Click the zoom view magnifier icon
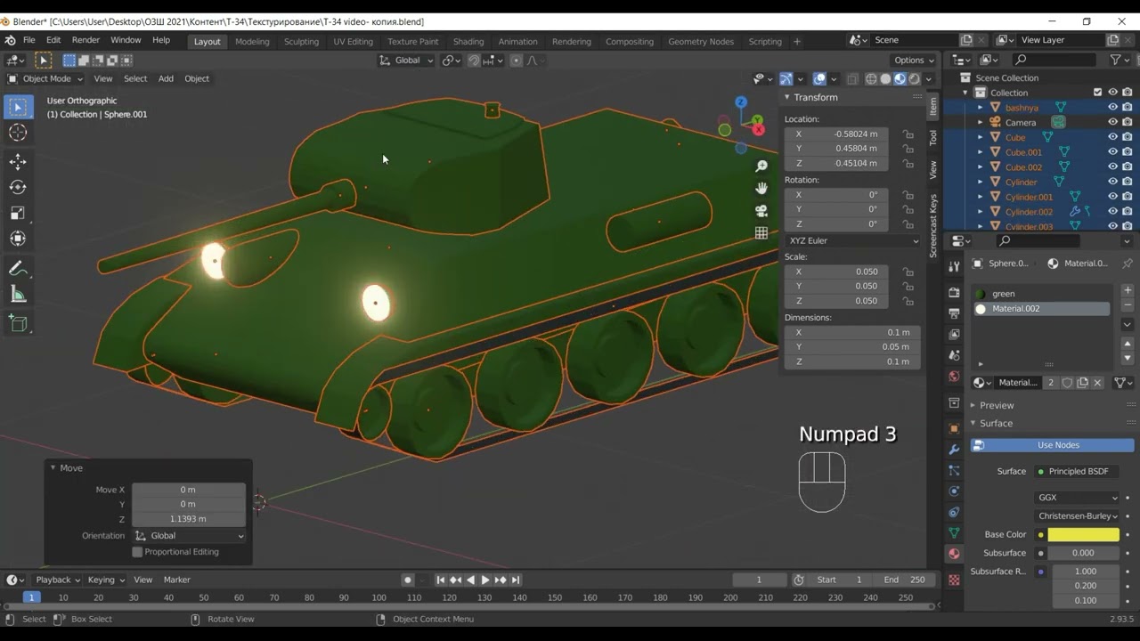Screen dimensions: 1140x641 click(761, 166)
